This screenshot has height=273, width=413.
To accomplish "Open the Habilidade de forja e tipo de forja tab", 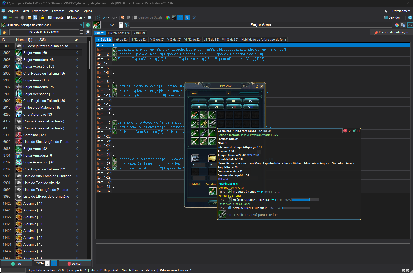I will pyautogui.click(x=264, y=40).
